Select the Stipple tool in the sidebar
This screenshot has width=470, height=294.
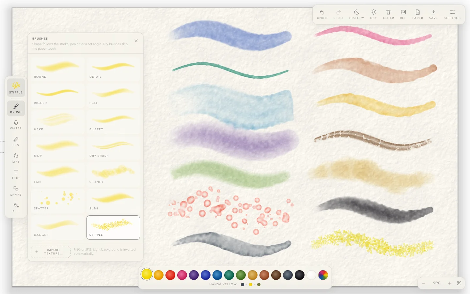tap(16, 88)
